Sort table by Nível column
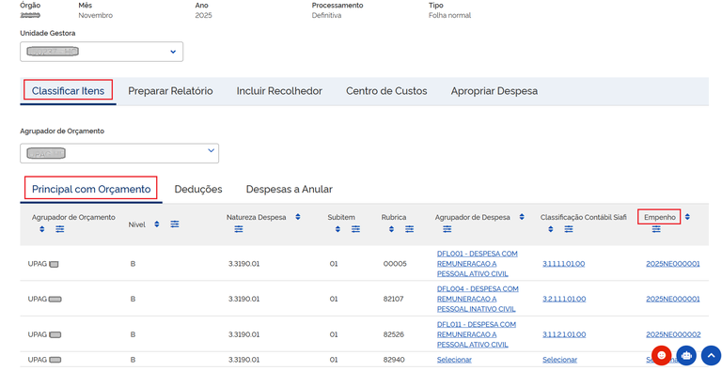This screenshot has height=371, width=722. coord(157,224)
